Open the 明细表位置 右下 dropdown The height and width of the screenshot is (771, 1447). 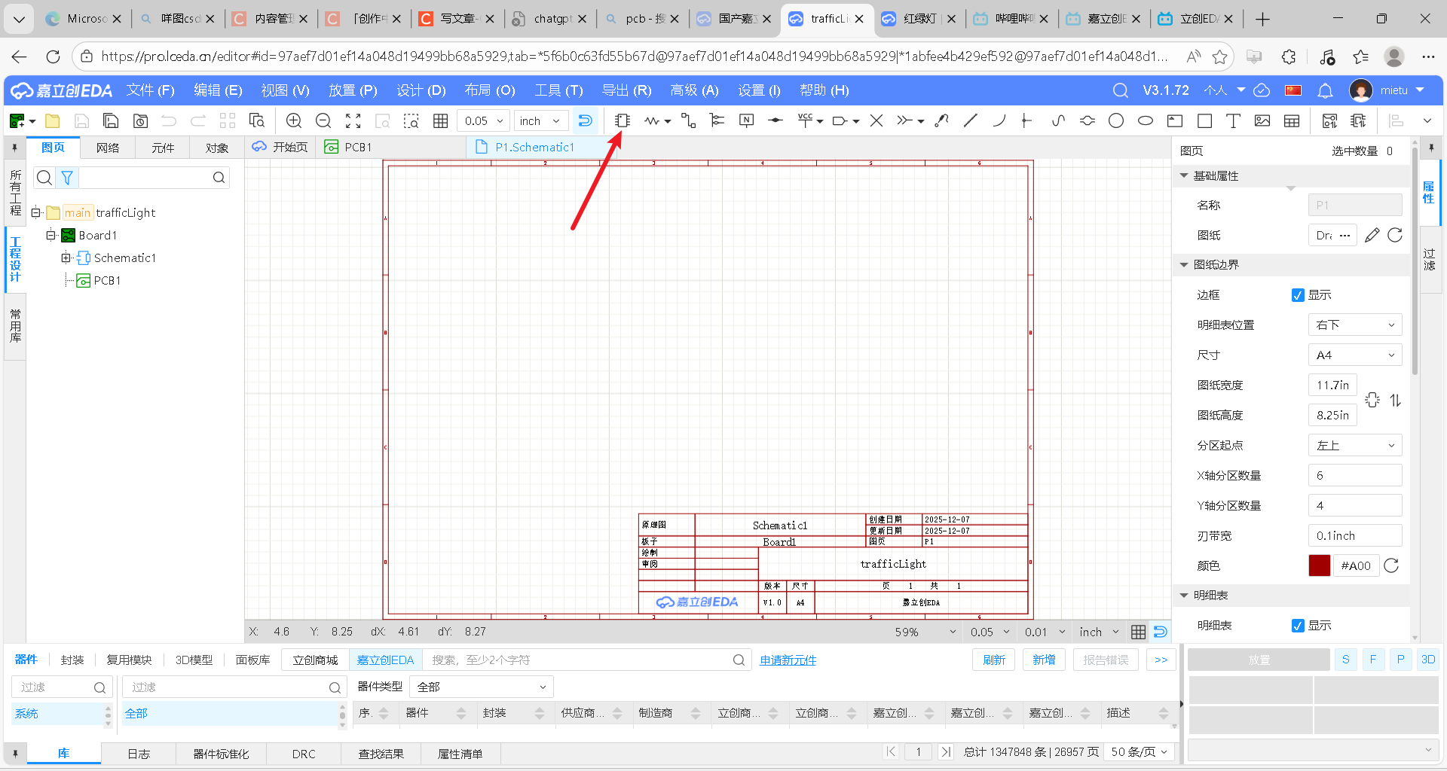pos(1355,325)
